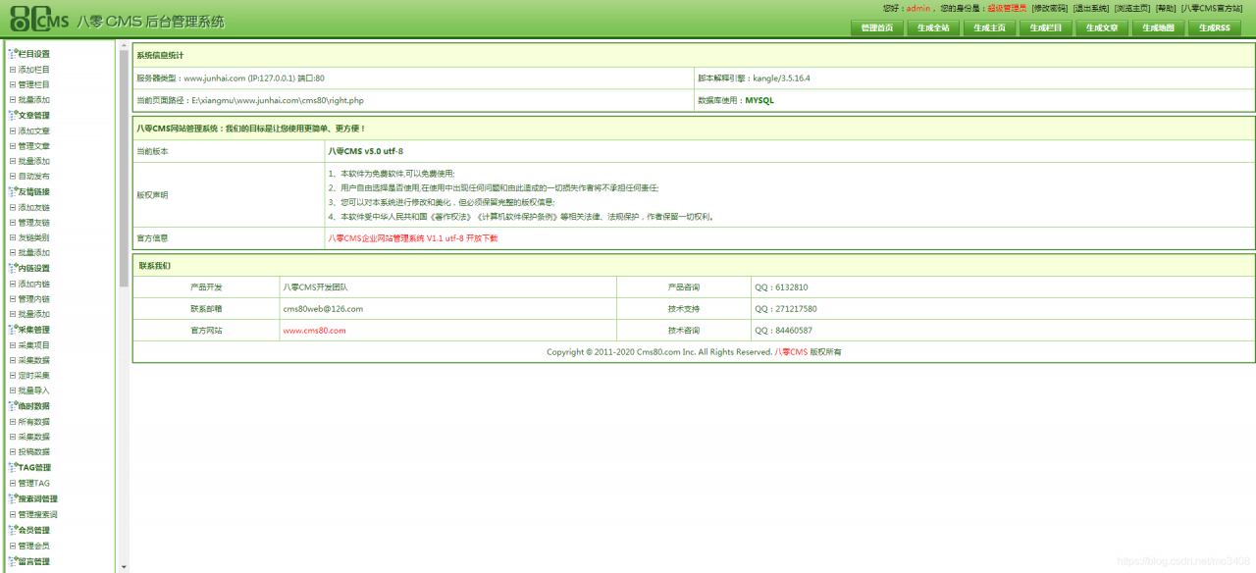Select 采集数据 under 临时数据
The width and height of the screenshot is (1256, 573).
(33, 437)
